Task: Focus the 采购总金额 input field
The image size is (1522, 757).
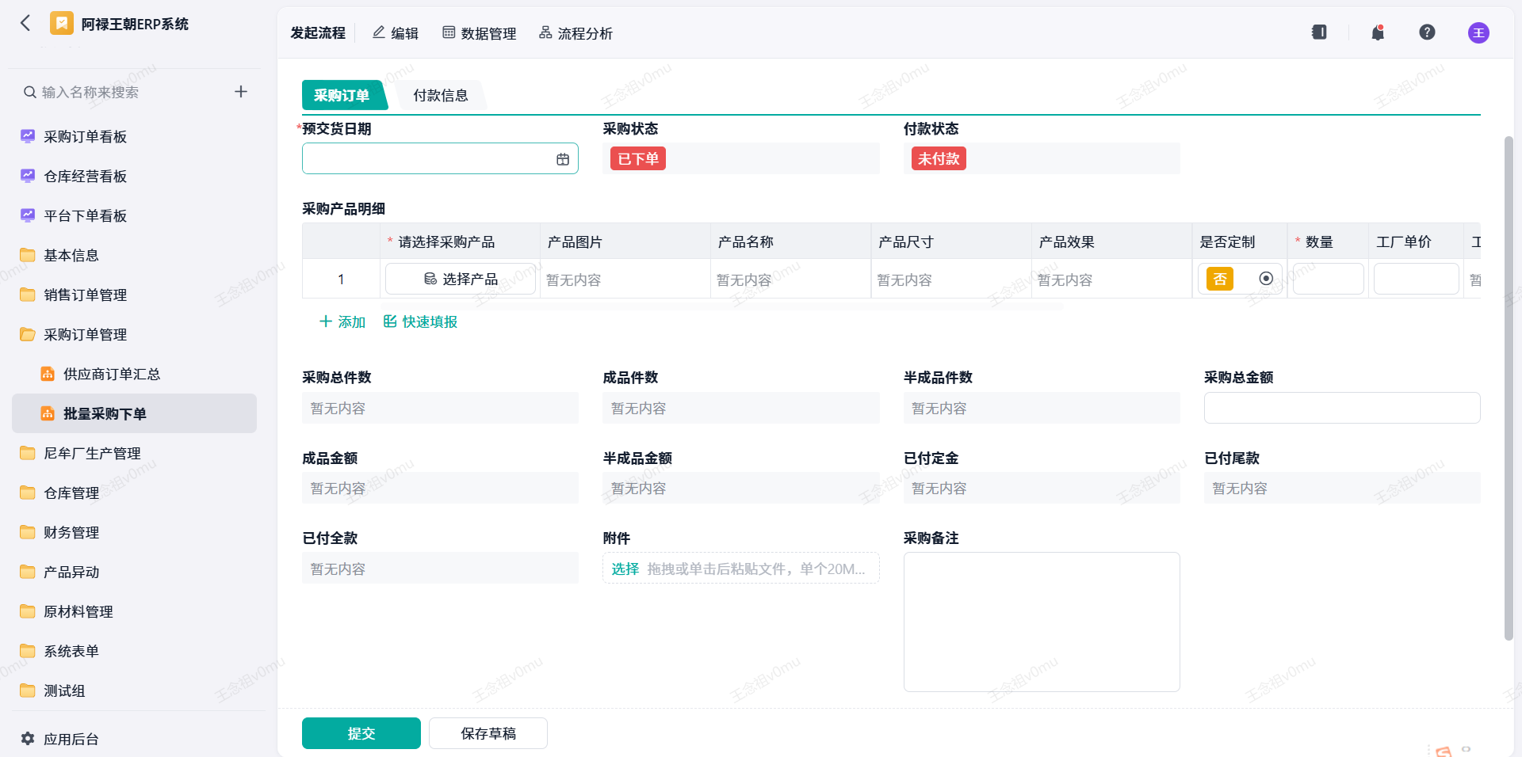Action: (x=1342, y=408)
